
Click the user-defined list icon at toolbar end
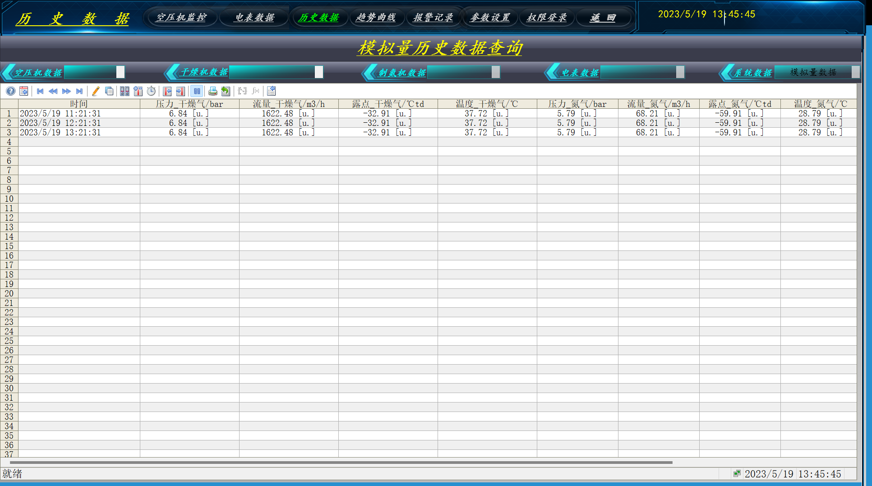coord(271,91)
